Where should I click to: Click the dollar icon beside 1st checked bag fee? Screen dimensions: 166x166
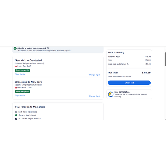pos(16,118)
